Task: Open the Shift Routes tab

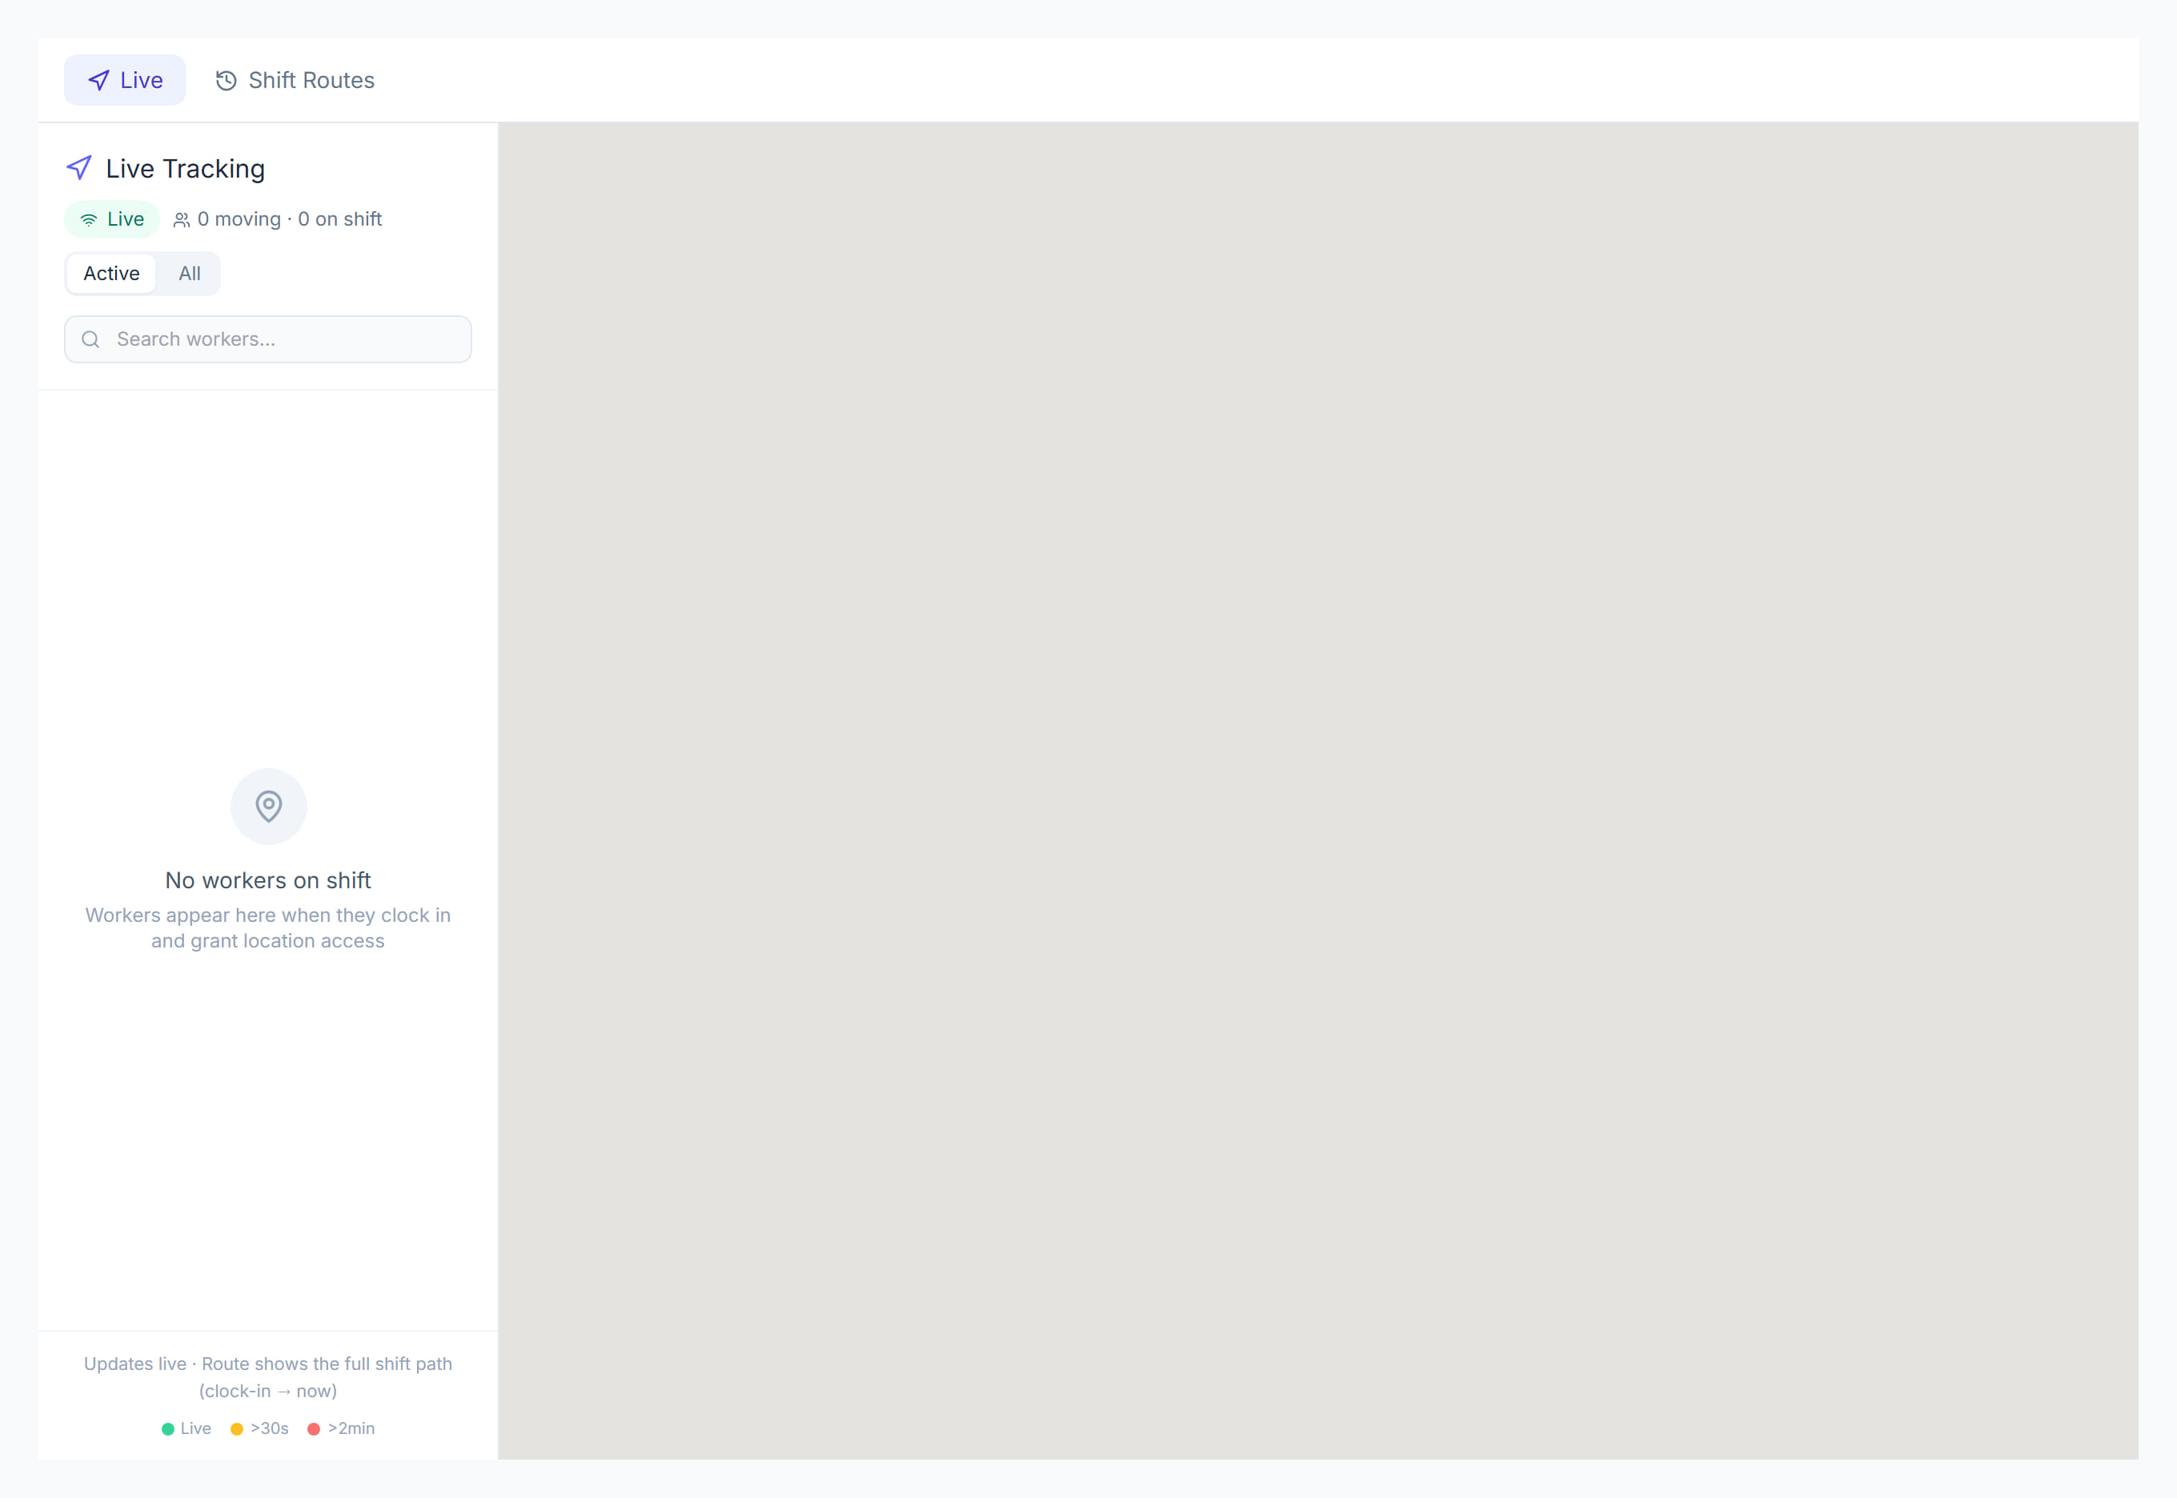Action: pyautogui.click(x=295, y=81)
